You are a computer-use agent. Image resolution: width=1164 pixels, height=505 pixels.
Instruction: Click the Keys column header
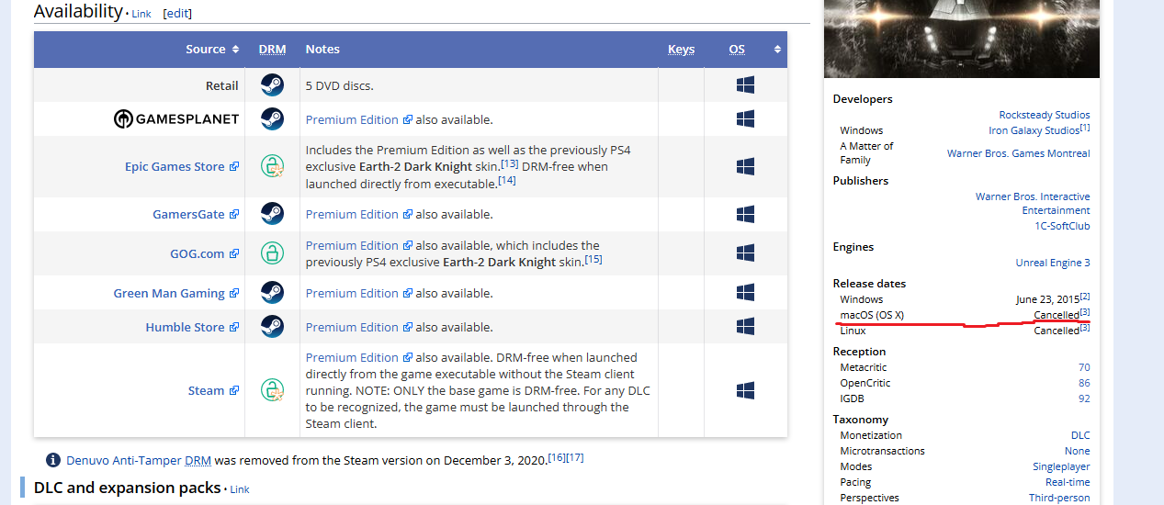(681, 50)
